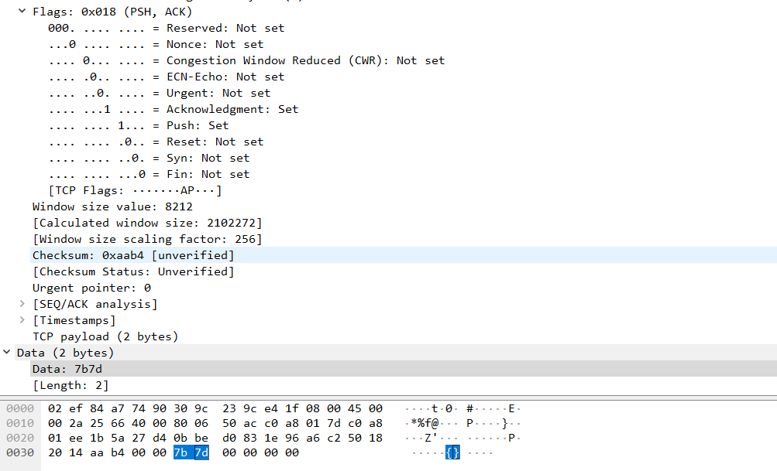Click hex byte aa in row 0030
This screenshot has width=777, height=471.
click(97, 452)
